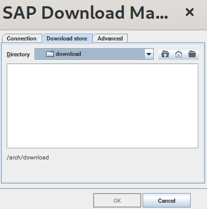
Task: Click the /arch/download path text
Action: click(28, 157)
